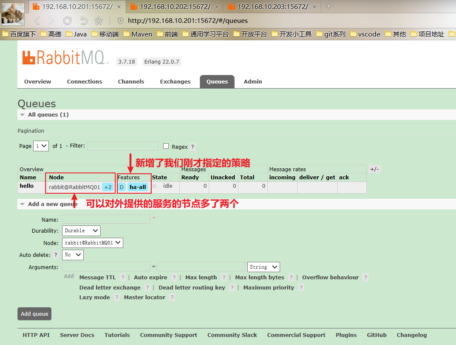Screen dimensions: 456x345
Task: Open the Tutorials footer link
Action: click(x=117, y=335)
